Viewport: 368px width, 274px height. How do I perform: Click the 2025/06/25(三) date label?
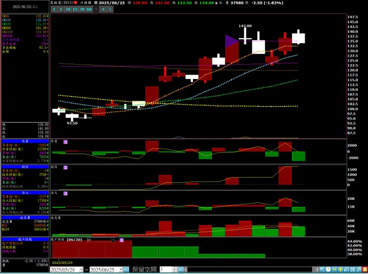(25, 7)
